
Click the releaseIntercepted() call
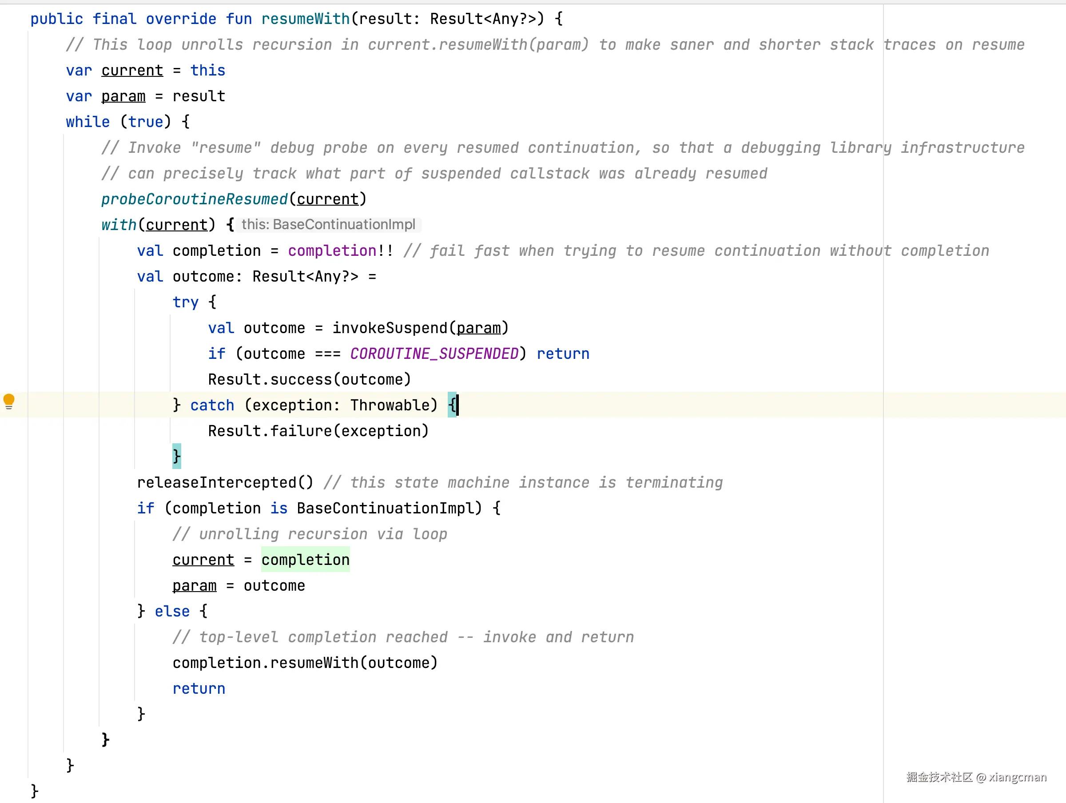(x=225, y=482)
